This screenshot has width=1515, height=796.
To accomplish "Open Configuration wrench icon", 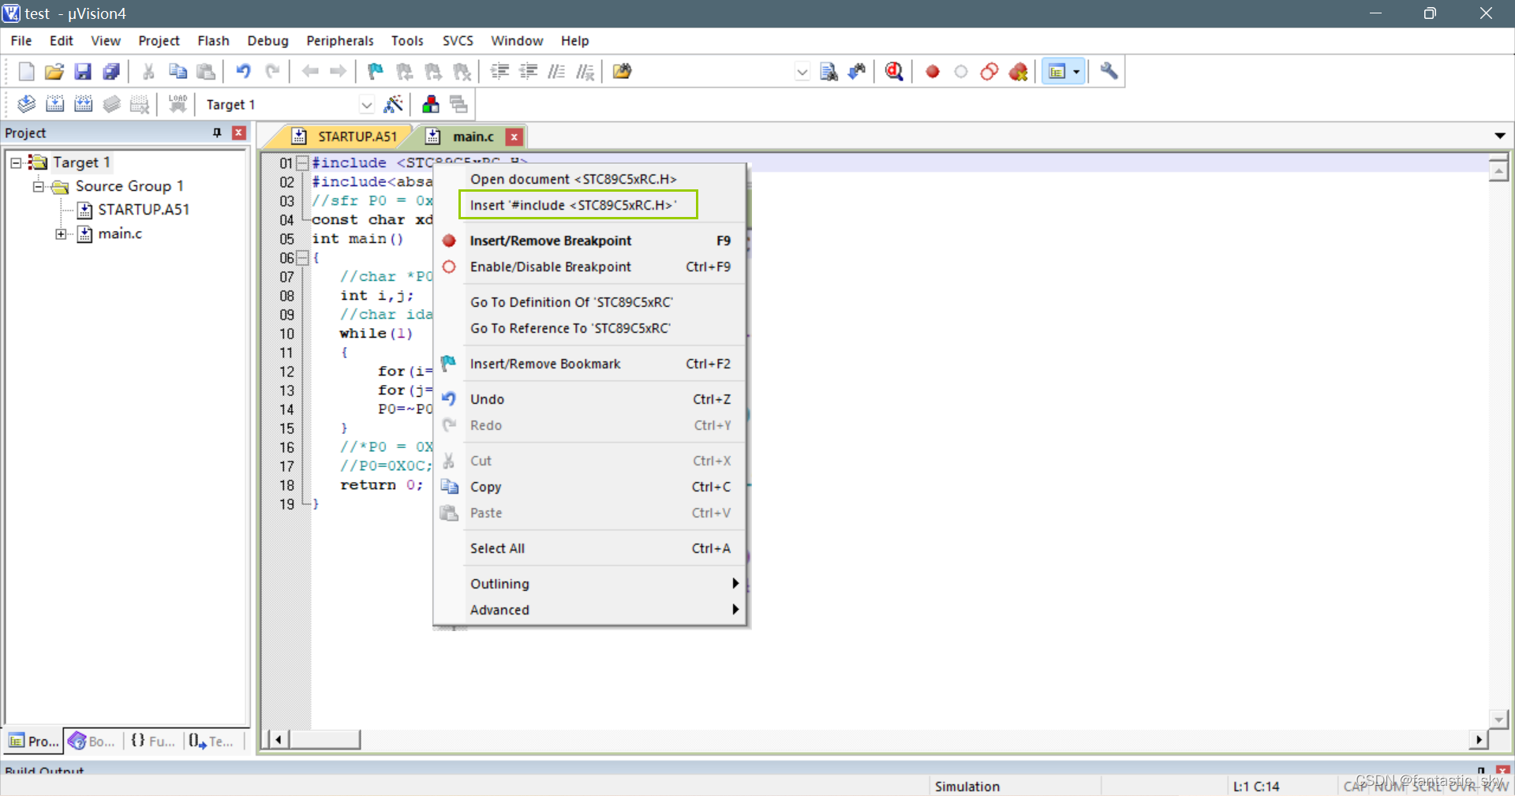I will coord(1109,72).
